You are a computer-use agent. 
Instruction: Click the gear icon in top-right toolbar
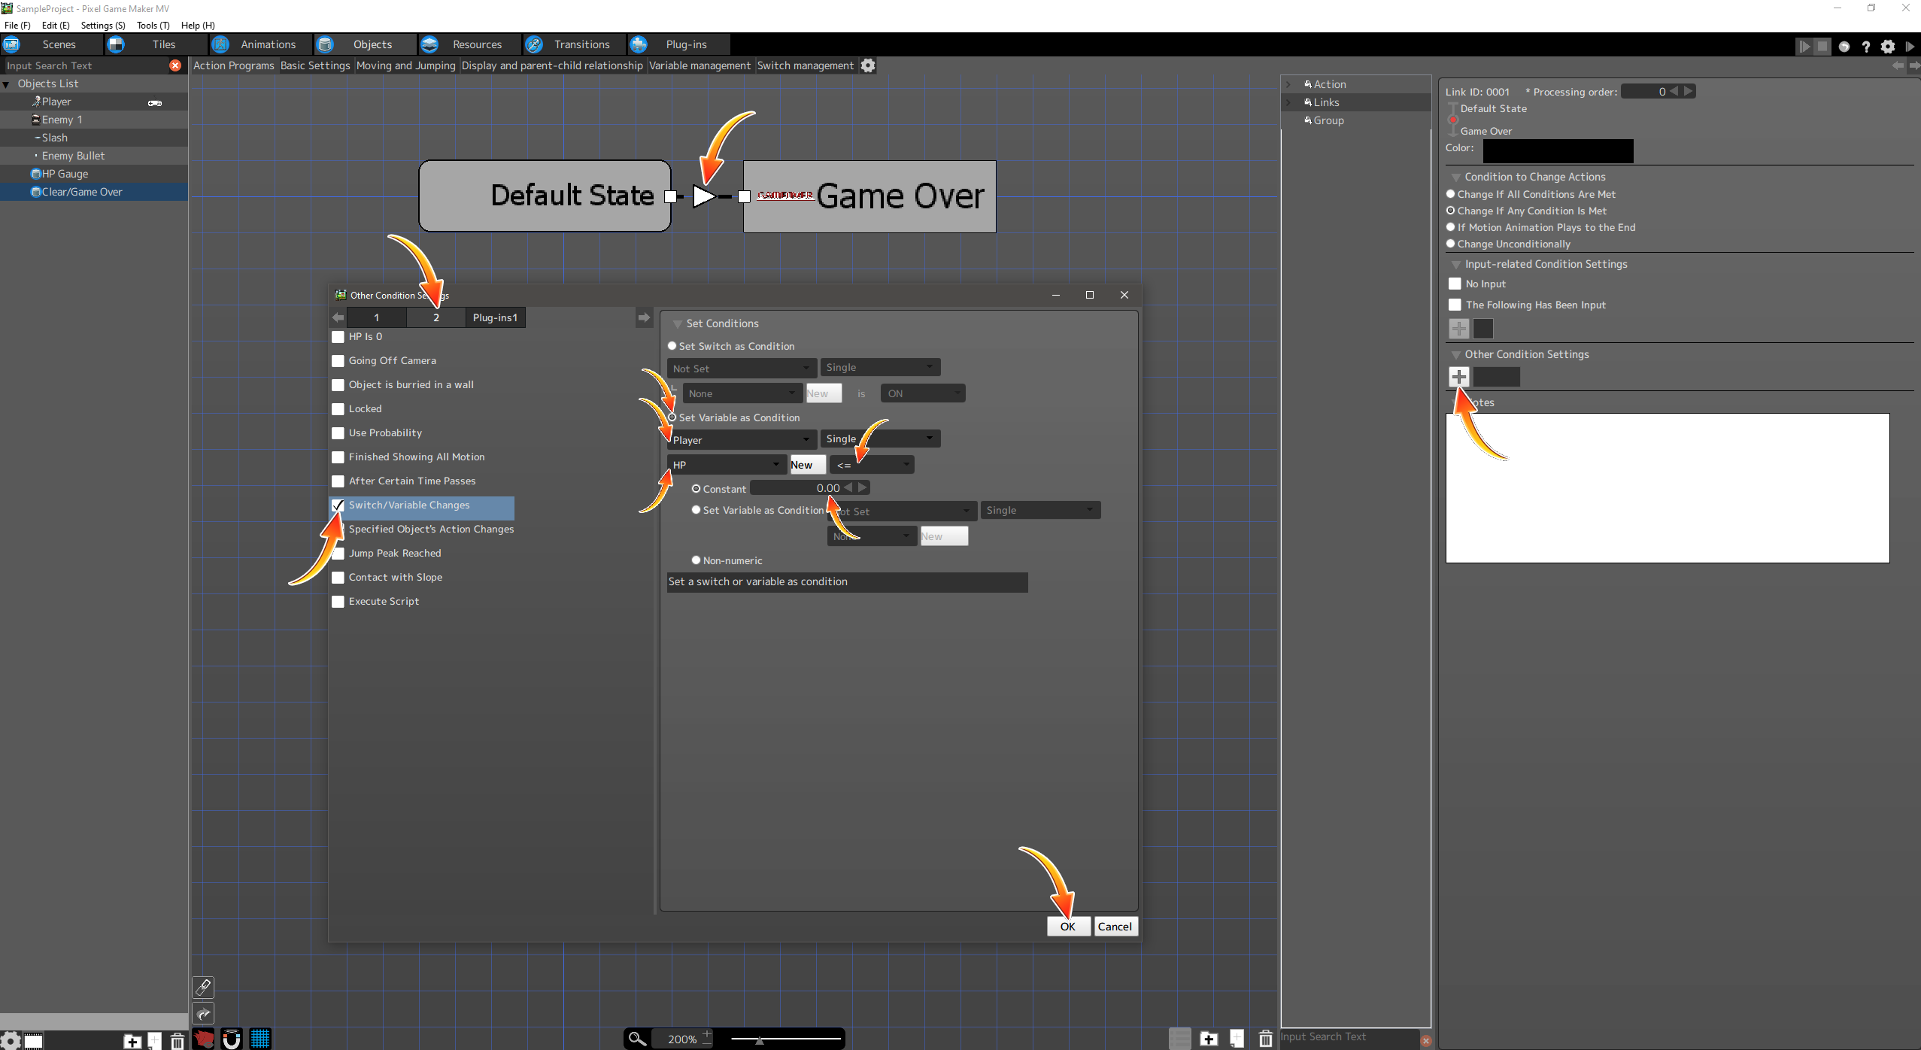1888,47
